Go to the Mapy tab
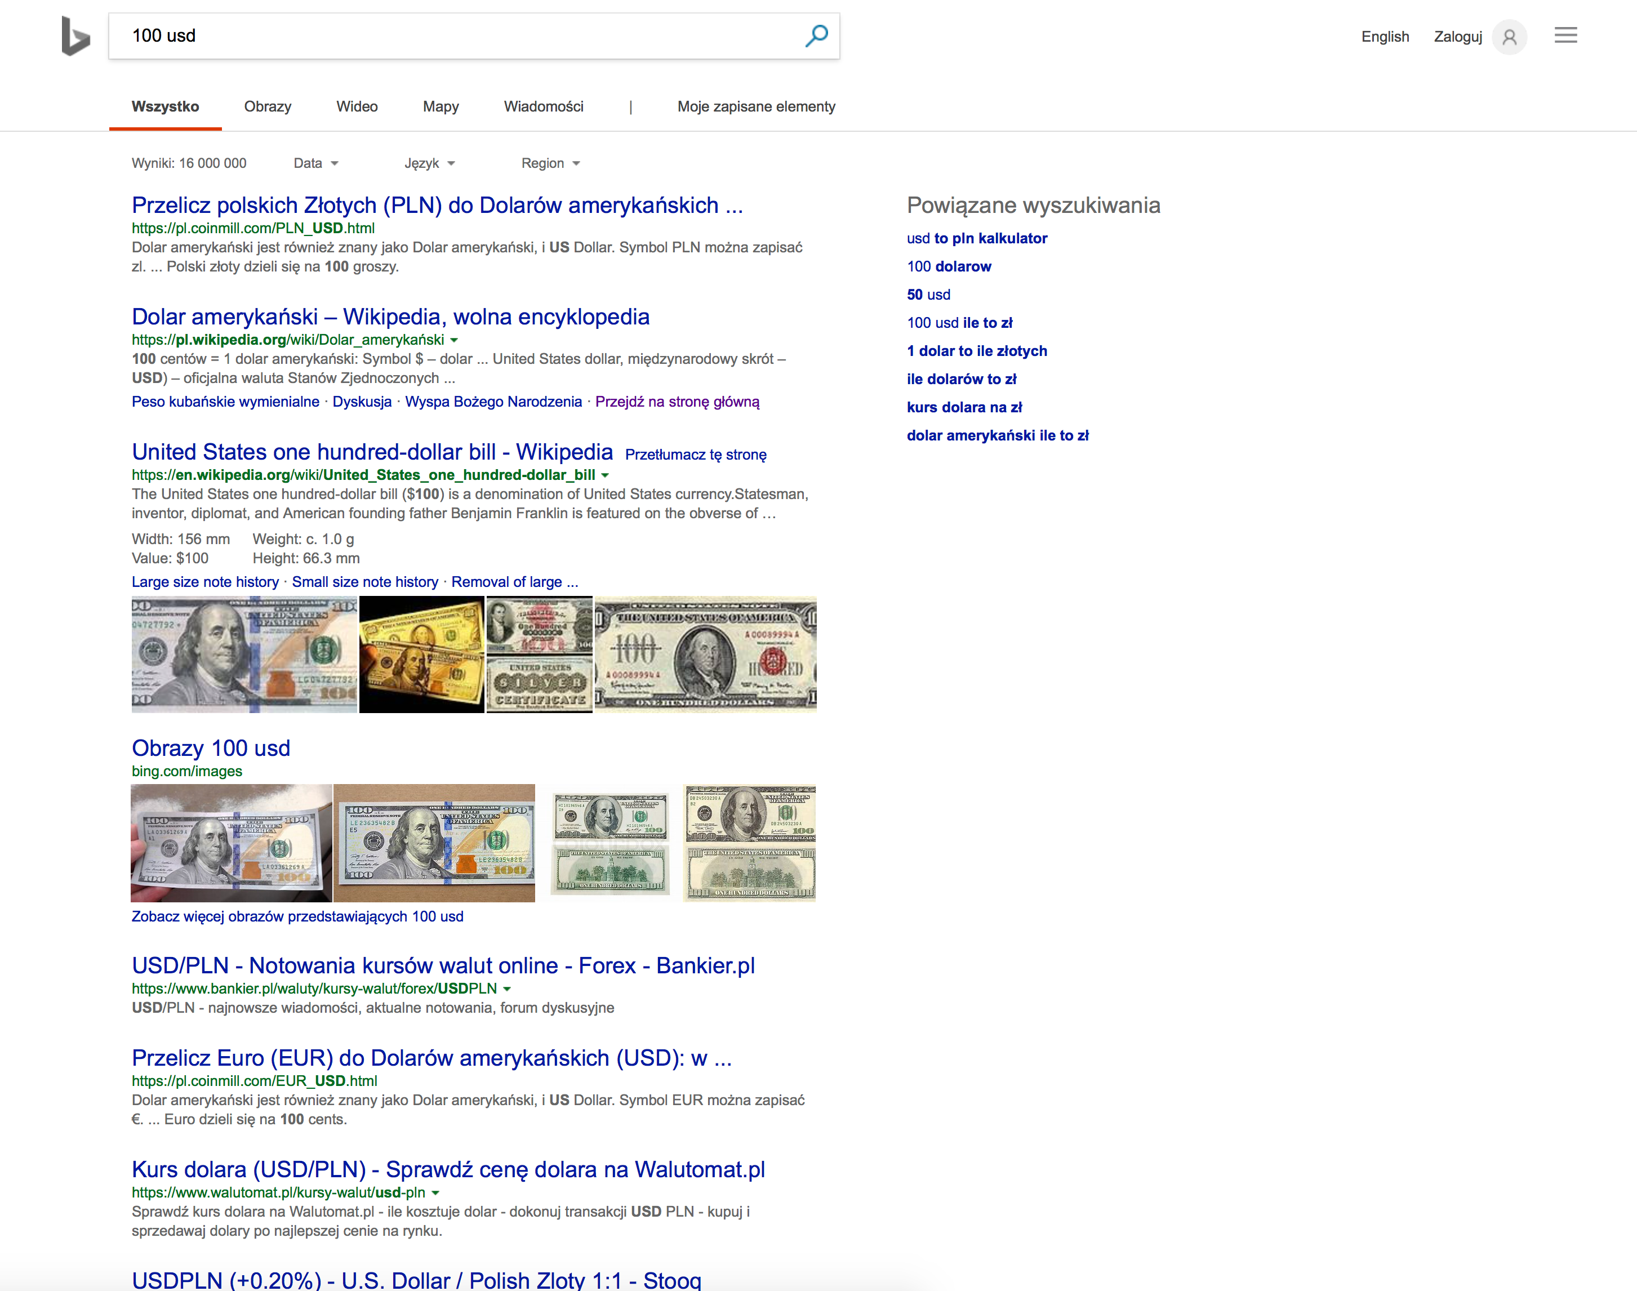Image resolution: width=1637 pixels, height=1291 pixels. pyautogui.click(x=441, y=106)
